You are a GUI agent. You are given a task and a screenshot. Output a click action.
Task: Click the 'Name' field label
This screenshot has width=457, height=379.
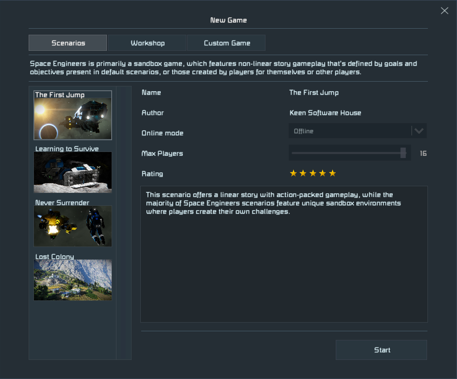click(x=151, y=92)
